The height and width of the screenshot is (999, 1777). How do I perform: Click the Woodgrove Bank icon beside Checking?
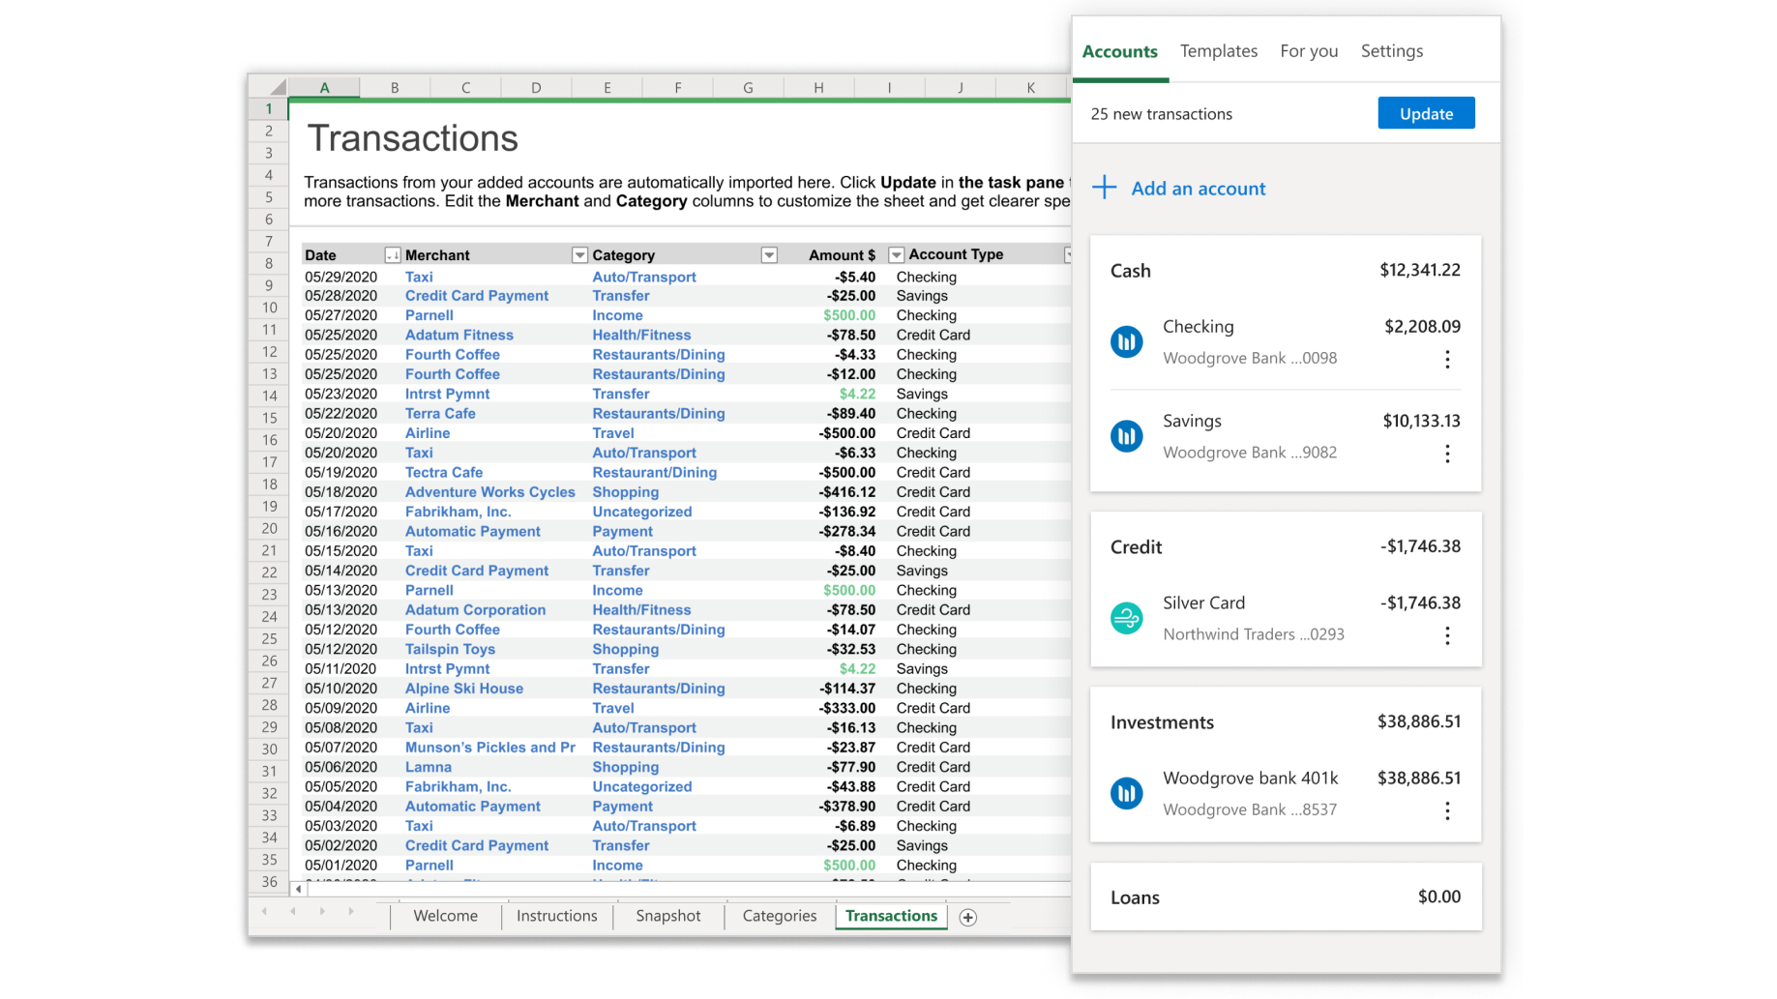coord(1127,341)
